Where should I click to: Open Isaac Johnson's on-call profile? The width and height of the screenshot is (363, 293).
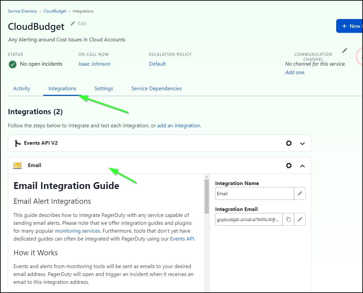tap(95, 64)
